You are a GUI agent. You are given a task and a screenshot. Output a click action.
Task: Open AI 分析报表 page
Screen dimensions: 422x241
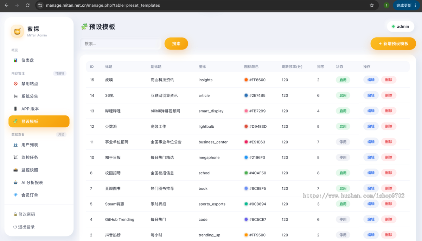point(39,182)
